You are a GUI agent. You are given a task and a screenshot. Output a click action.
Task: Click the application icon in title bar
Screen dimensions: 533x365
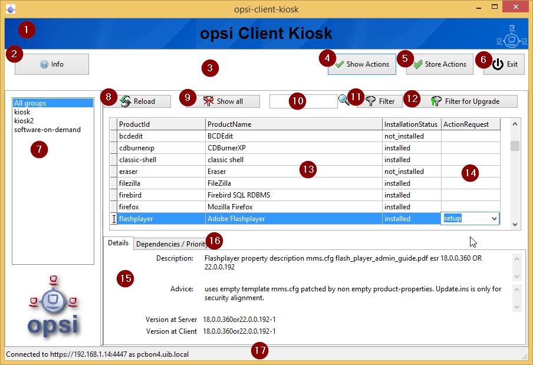pos(11,9)
